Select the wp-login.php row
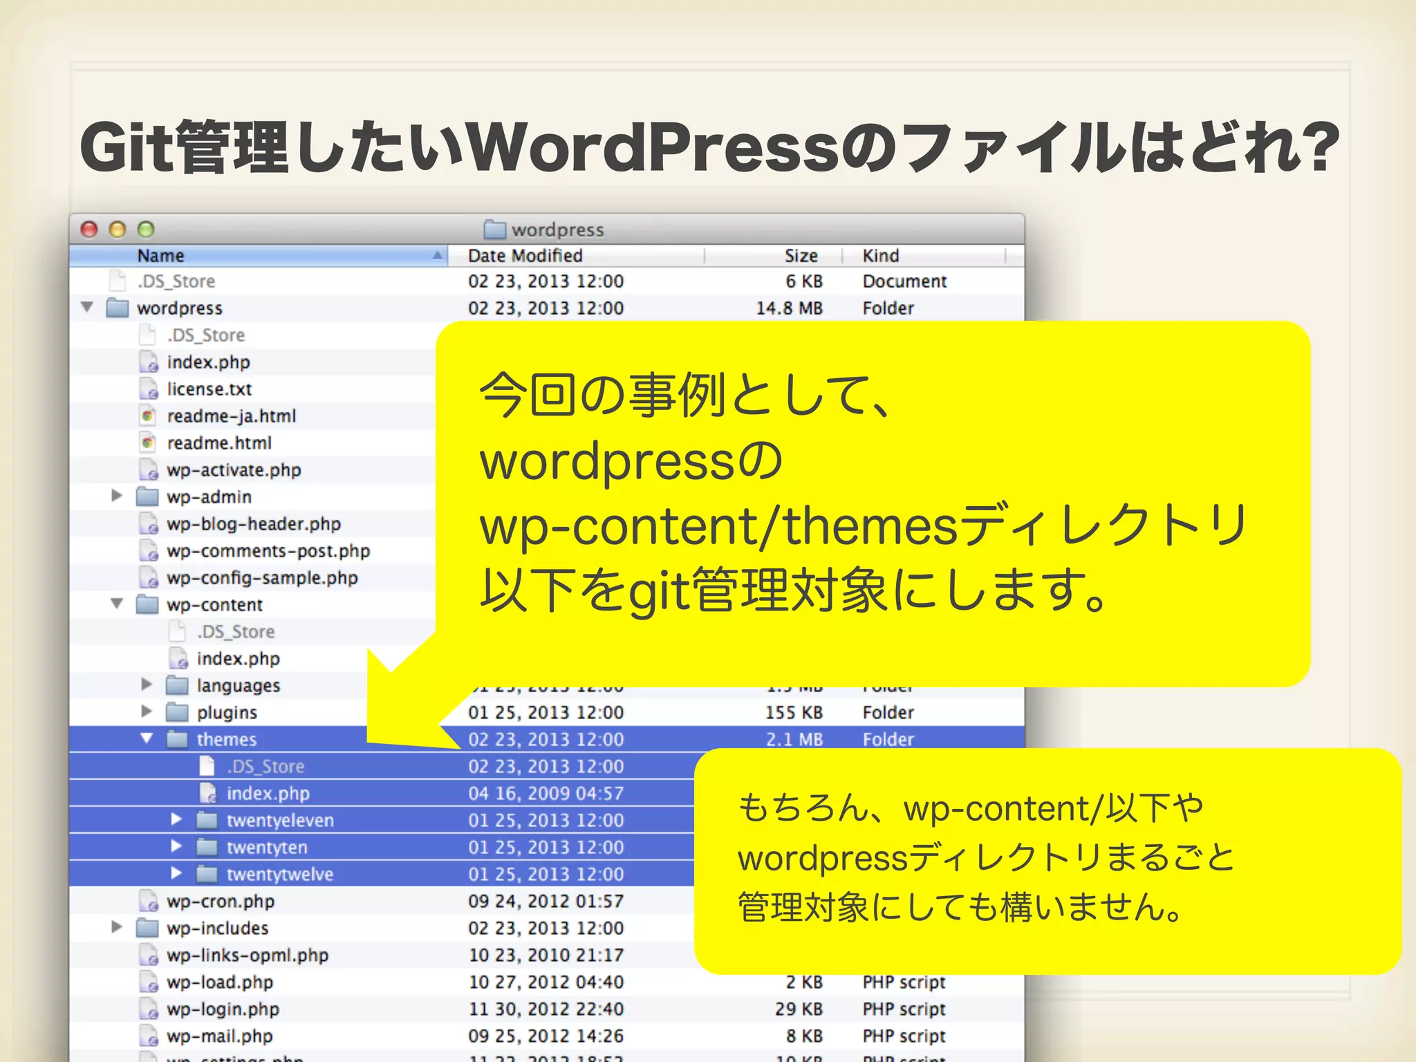This screenshot has width=1416, height=1062. (223, 1009)
